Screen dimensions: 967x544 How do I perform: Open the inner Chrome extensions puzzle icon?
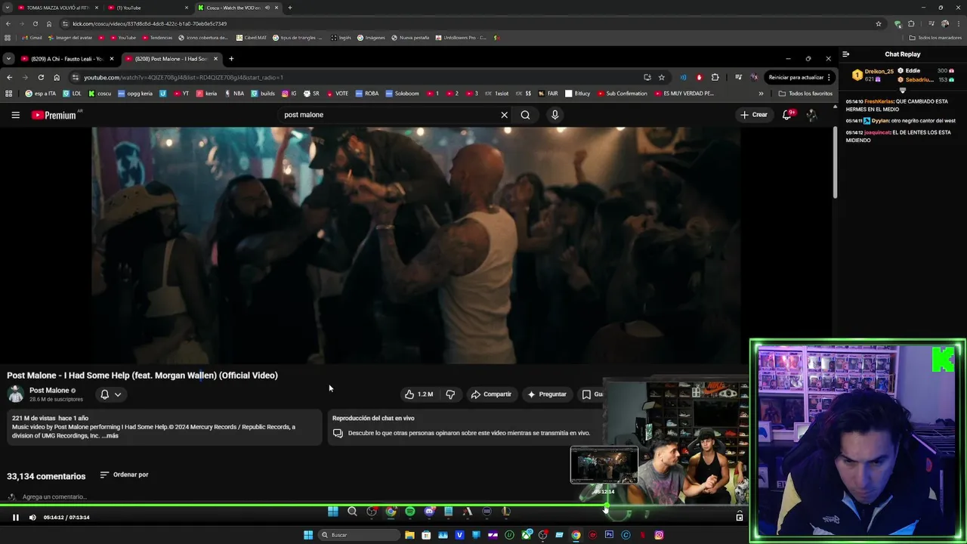click(x=715, y=77)
